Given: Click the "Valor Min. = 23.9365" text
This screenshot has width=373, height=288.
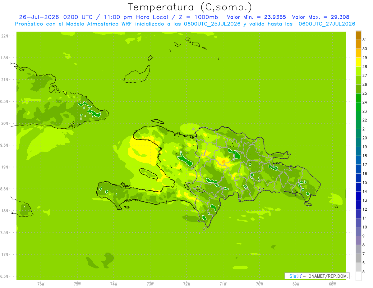Looking at the screenshot, I should point(257,17).
